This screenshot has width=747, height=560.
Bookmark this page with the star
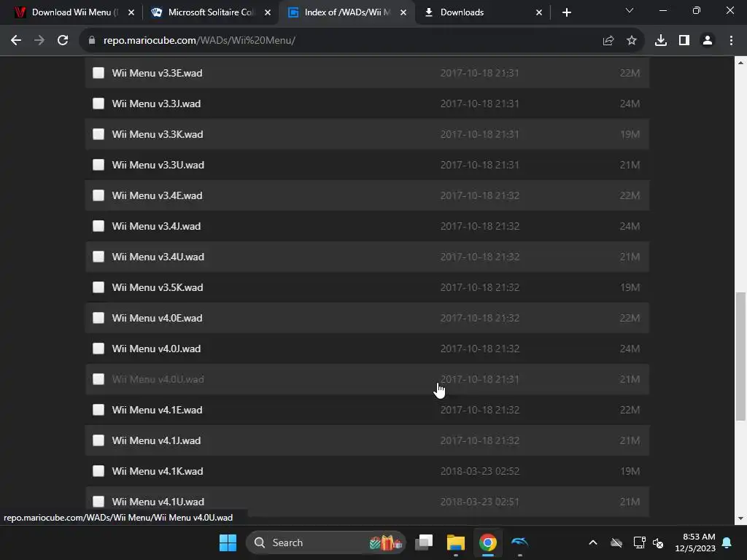[x=632, y=41]
